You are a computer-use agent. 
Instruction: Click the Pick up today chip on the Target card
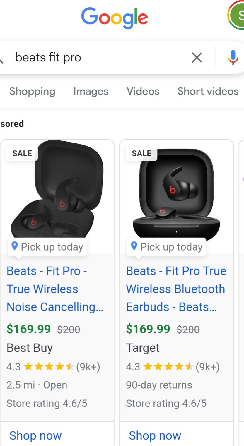tap(166, 246)
